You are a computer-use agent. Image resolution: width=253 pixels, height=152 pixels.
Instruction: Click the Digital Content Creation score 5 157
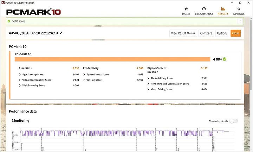pos(204,68)
